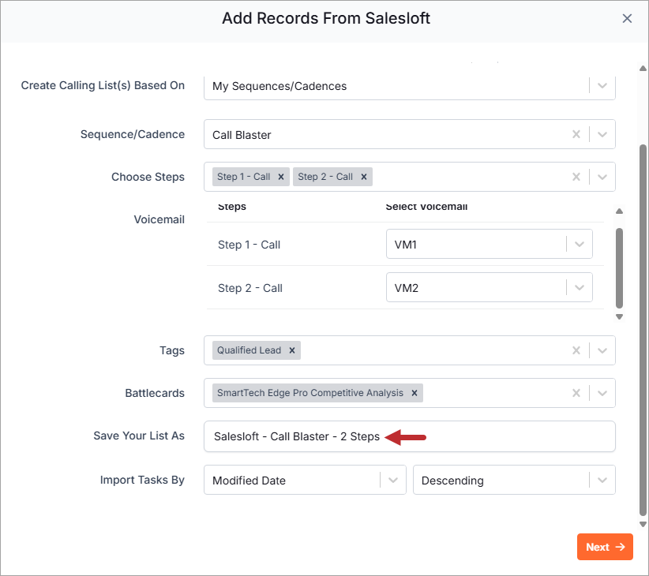Expand the Tags dropdown arrow

click(602, 350)
